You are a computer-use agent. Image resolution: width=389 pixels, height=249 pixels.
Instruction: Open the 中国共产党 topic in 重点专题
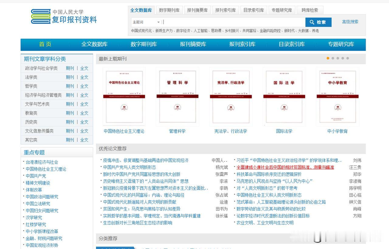click(x=36, y=176)
